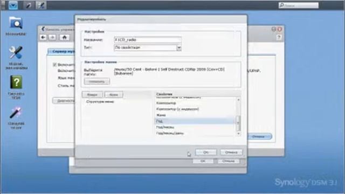Open the DSM main menu dropdown in taskbar
345x194 pixels.
(13, 5)
